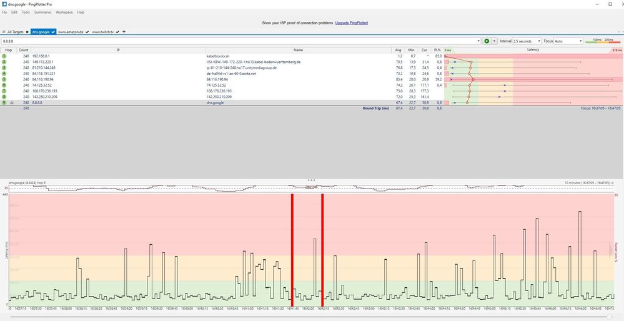The width and height of the screenshot is (624, 321).
Task: Open the Edit menu
Action: pyautogui.click(x=14, y=12)
